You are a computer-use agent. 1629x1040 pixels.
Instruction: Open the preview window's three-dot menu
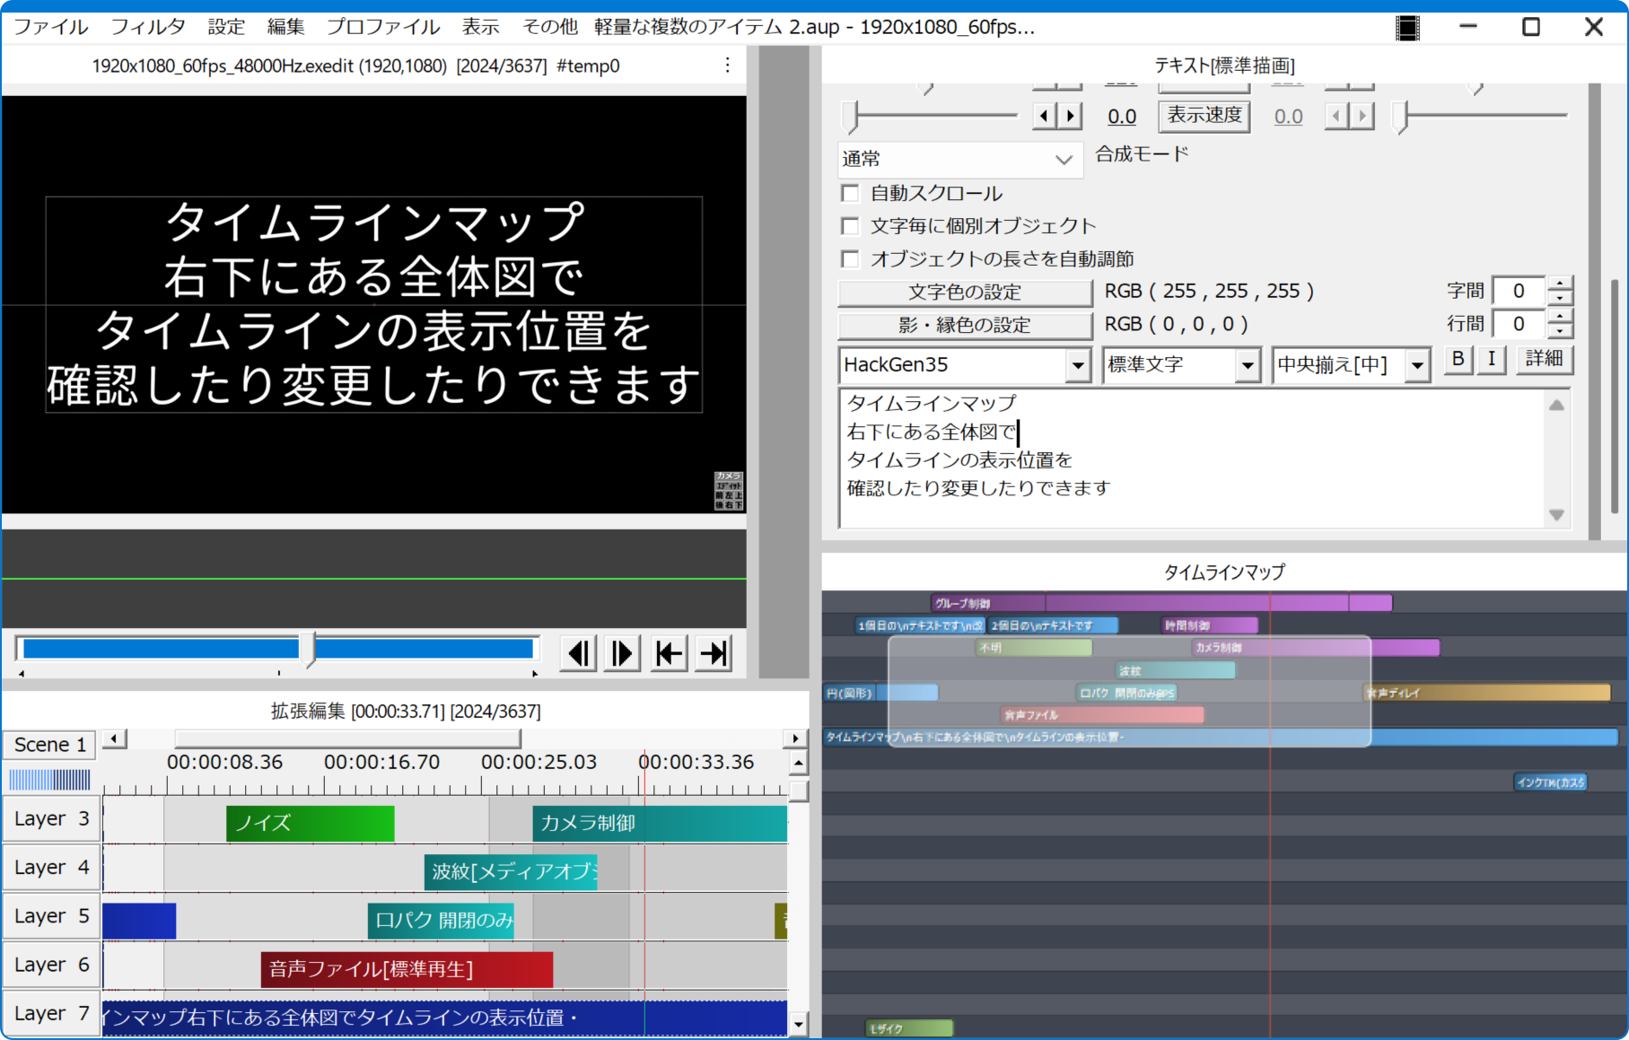point(727,65)
